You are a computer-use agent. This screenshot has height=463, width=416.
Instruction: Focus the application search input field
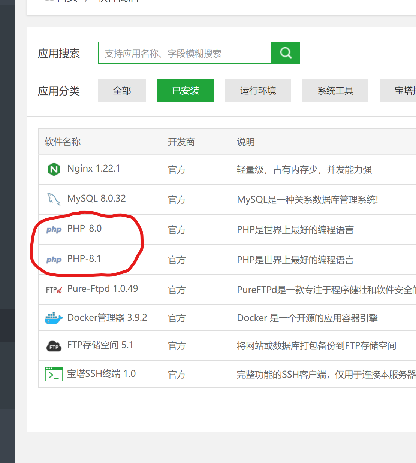coord(184,53)
